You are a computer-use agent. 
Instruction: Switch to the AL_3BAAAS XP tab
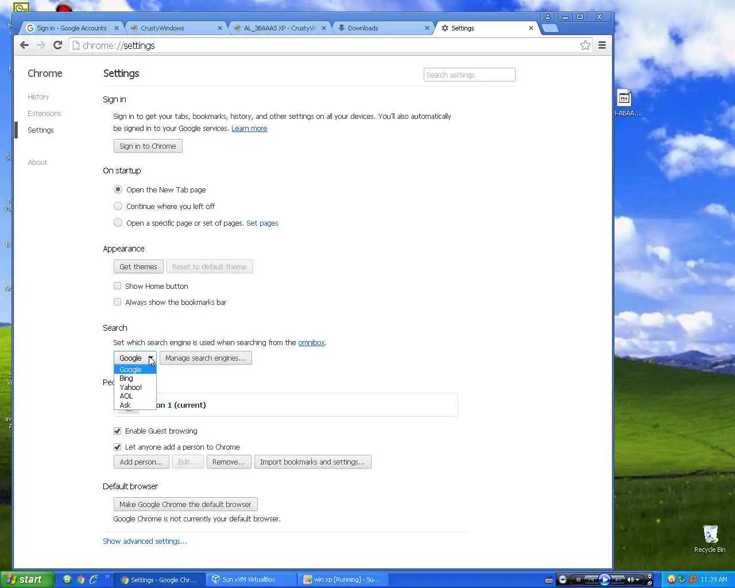278,28
